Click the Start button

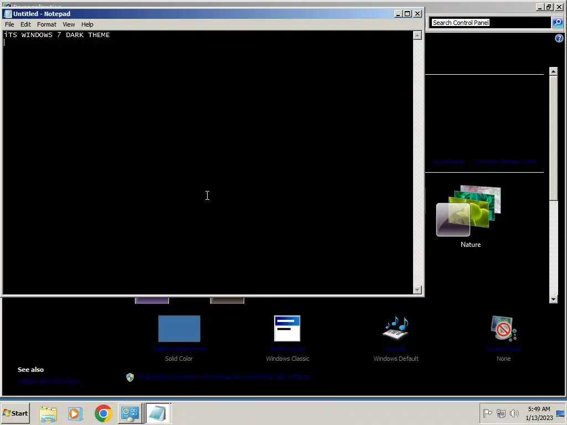pos(15,413)
